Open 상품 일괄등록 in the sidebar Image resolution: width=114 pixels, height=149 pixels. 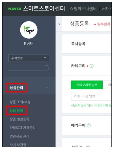[x=20, y=119]
